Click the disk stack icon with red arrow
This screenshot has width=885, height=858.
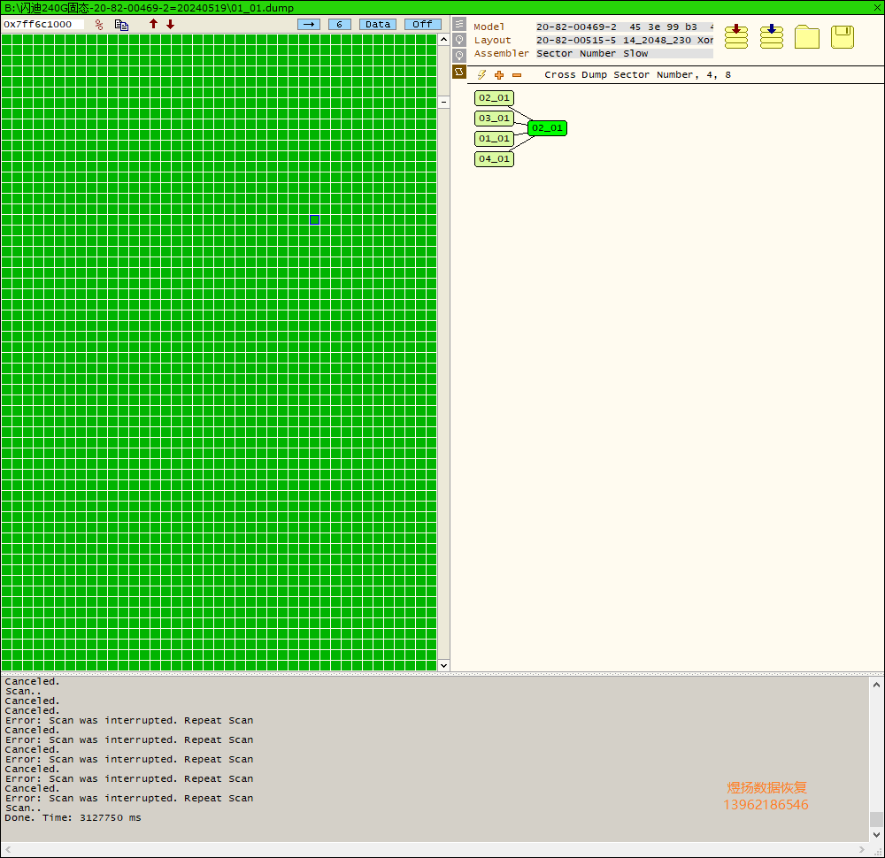click(x=736, y=36)
